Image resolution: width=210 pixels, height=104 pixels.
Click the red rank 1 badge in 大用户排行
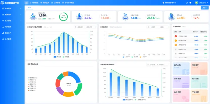(176, 36)
